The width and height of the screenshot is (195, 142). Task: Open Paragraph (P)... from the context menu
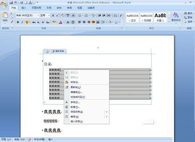[87, 107]
